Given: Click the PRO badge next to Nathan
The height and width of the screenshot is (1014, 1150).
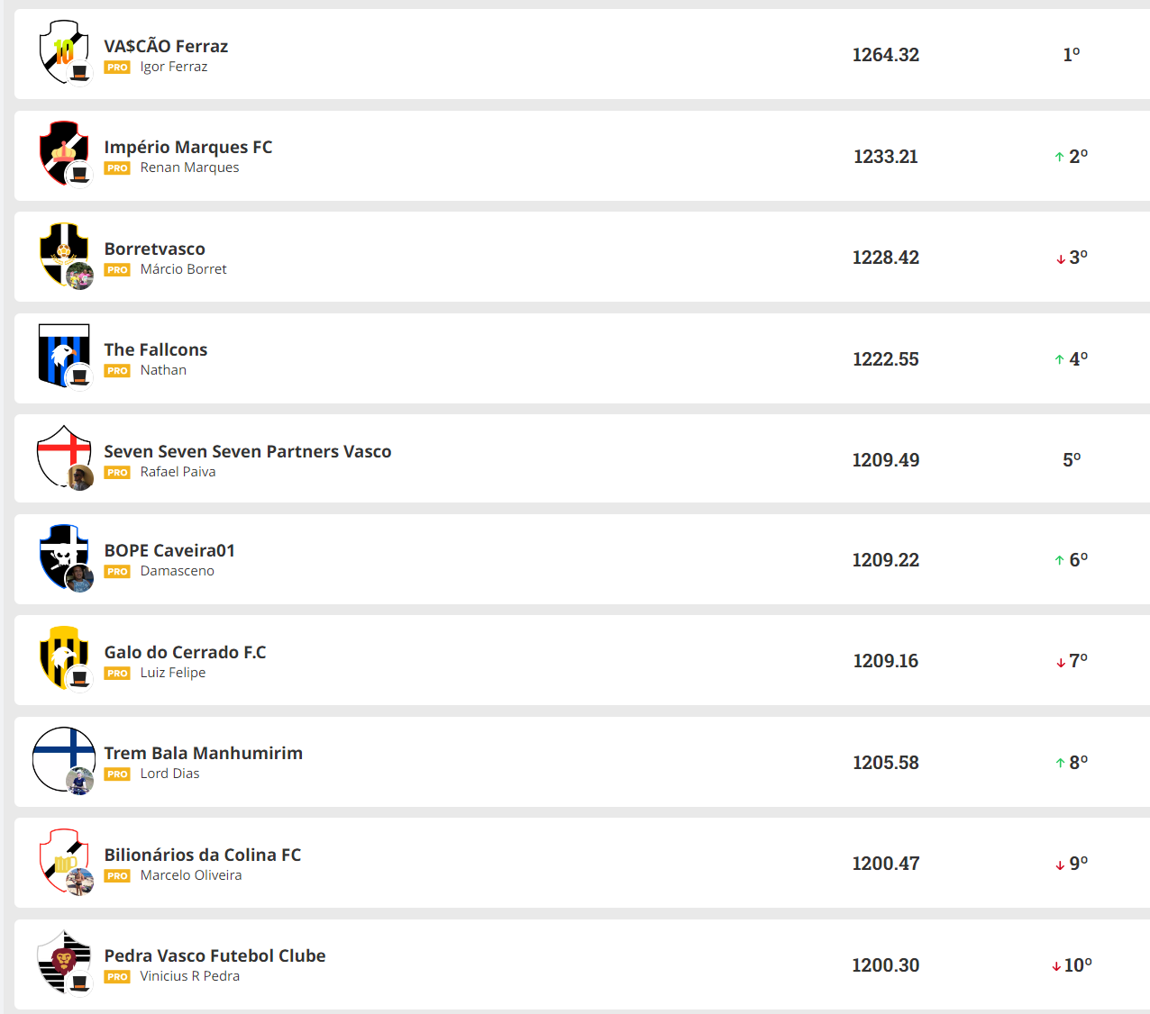Looking at the screenshot, I should (x=117, y=371).
